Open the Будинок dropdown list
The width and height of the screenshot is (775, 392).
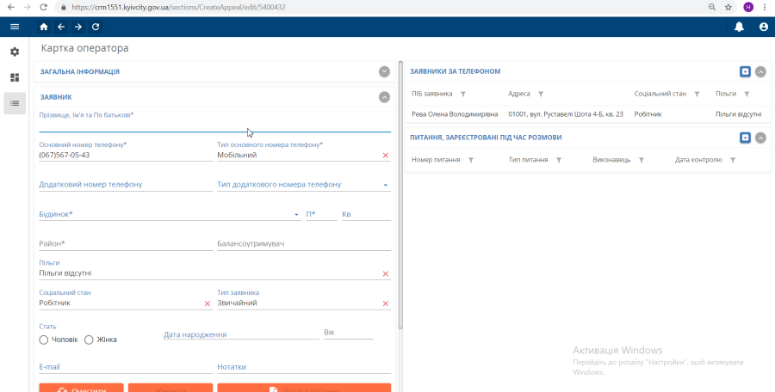(296, 215)
